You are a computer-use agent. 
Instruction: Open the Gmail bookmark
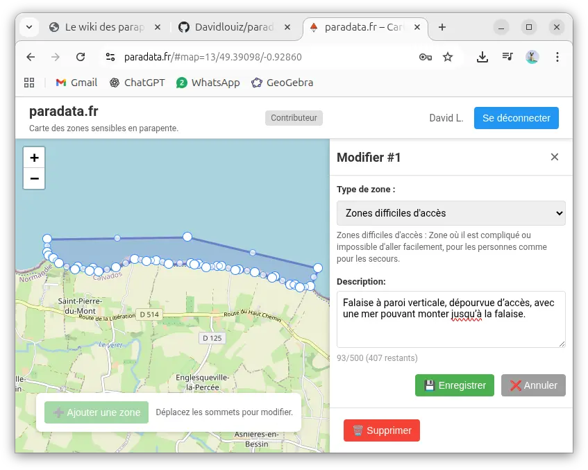pyautogui.click(x=76, y=83)
